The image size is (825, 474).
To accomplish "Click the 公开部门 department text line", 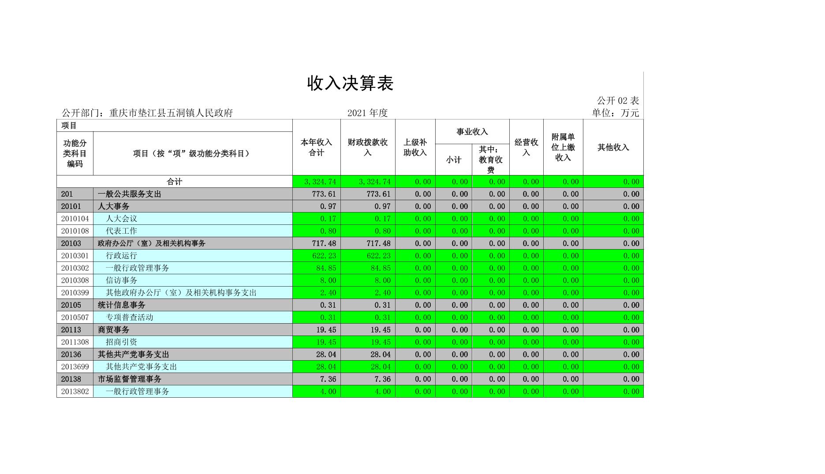I will click(147, 113).
